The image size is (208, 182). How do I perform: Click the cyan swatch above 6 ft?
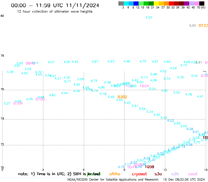(126, 3)
